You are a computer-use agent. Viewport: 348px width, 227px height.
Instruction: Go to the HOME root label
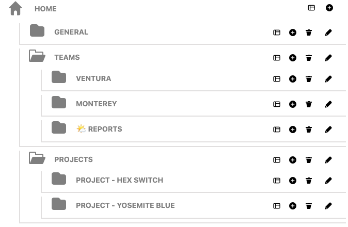(x=45, y=9)
